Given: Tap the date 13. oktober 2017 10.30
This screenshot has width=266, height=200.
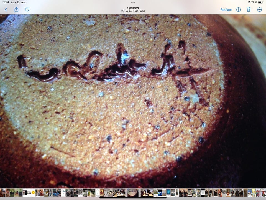Looking at the screenshot, I should [133, 11].
